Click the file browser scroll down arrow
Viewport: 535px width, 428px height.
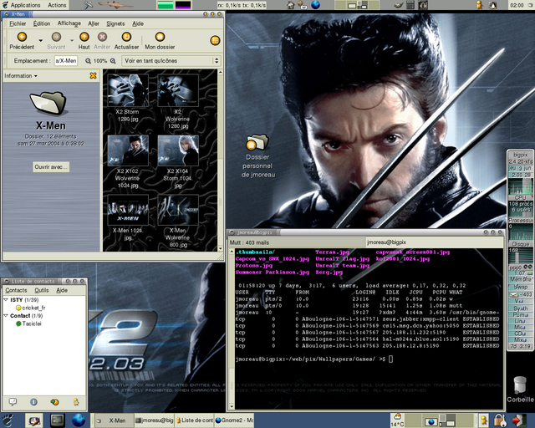(x=221, y=248)
